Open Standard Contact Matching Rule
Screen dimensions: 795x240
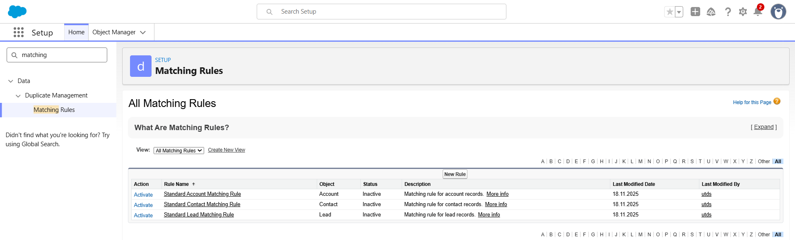tap(202, 204)
